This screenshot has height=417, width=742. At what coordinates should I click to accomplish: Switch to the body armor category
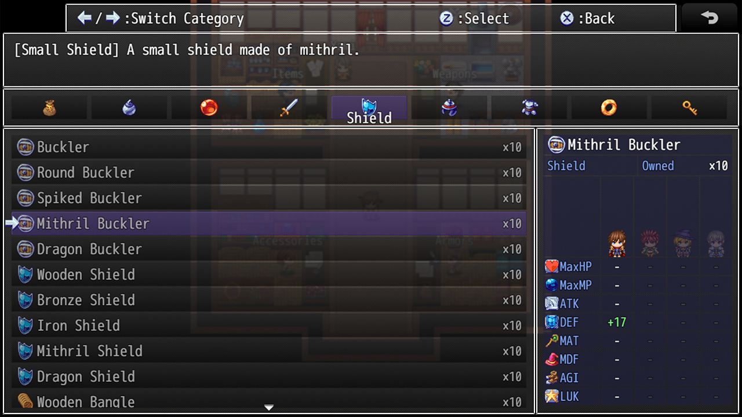tap(529, 108)
